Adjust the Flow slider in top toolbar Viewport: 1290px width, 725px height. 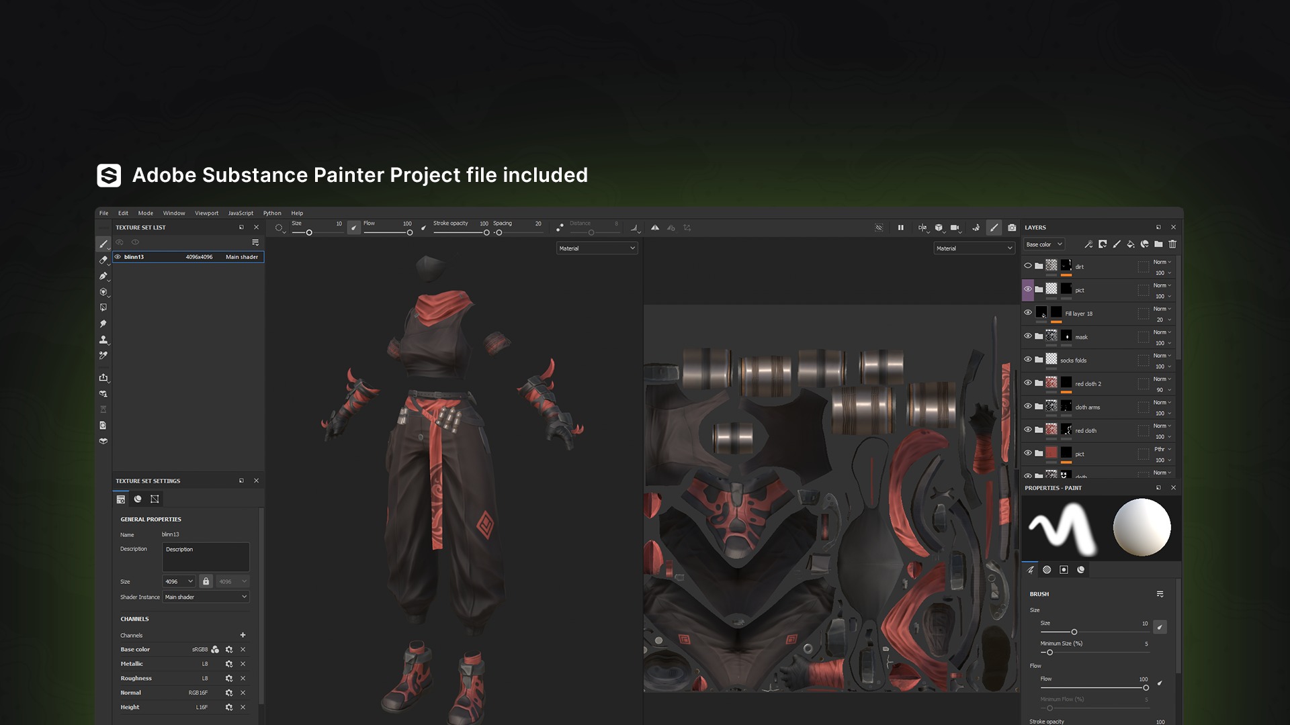[x=388, y=232]
